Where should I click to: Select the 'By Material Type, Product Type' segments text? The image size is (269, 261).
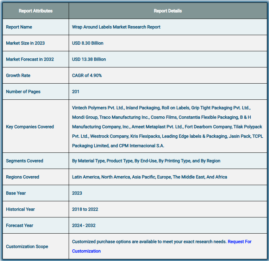click(146, 161)
